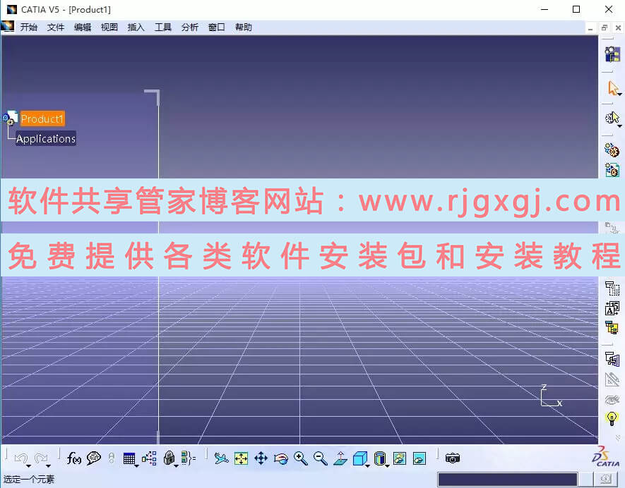The height and width of the screenshot is (488, 625).
Task: Click the Equivalent Dimensions brace icon
Action: click(189, 458)
